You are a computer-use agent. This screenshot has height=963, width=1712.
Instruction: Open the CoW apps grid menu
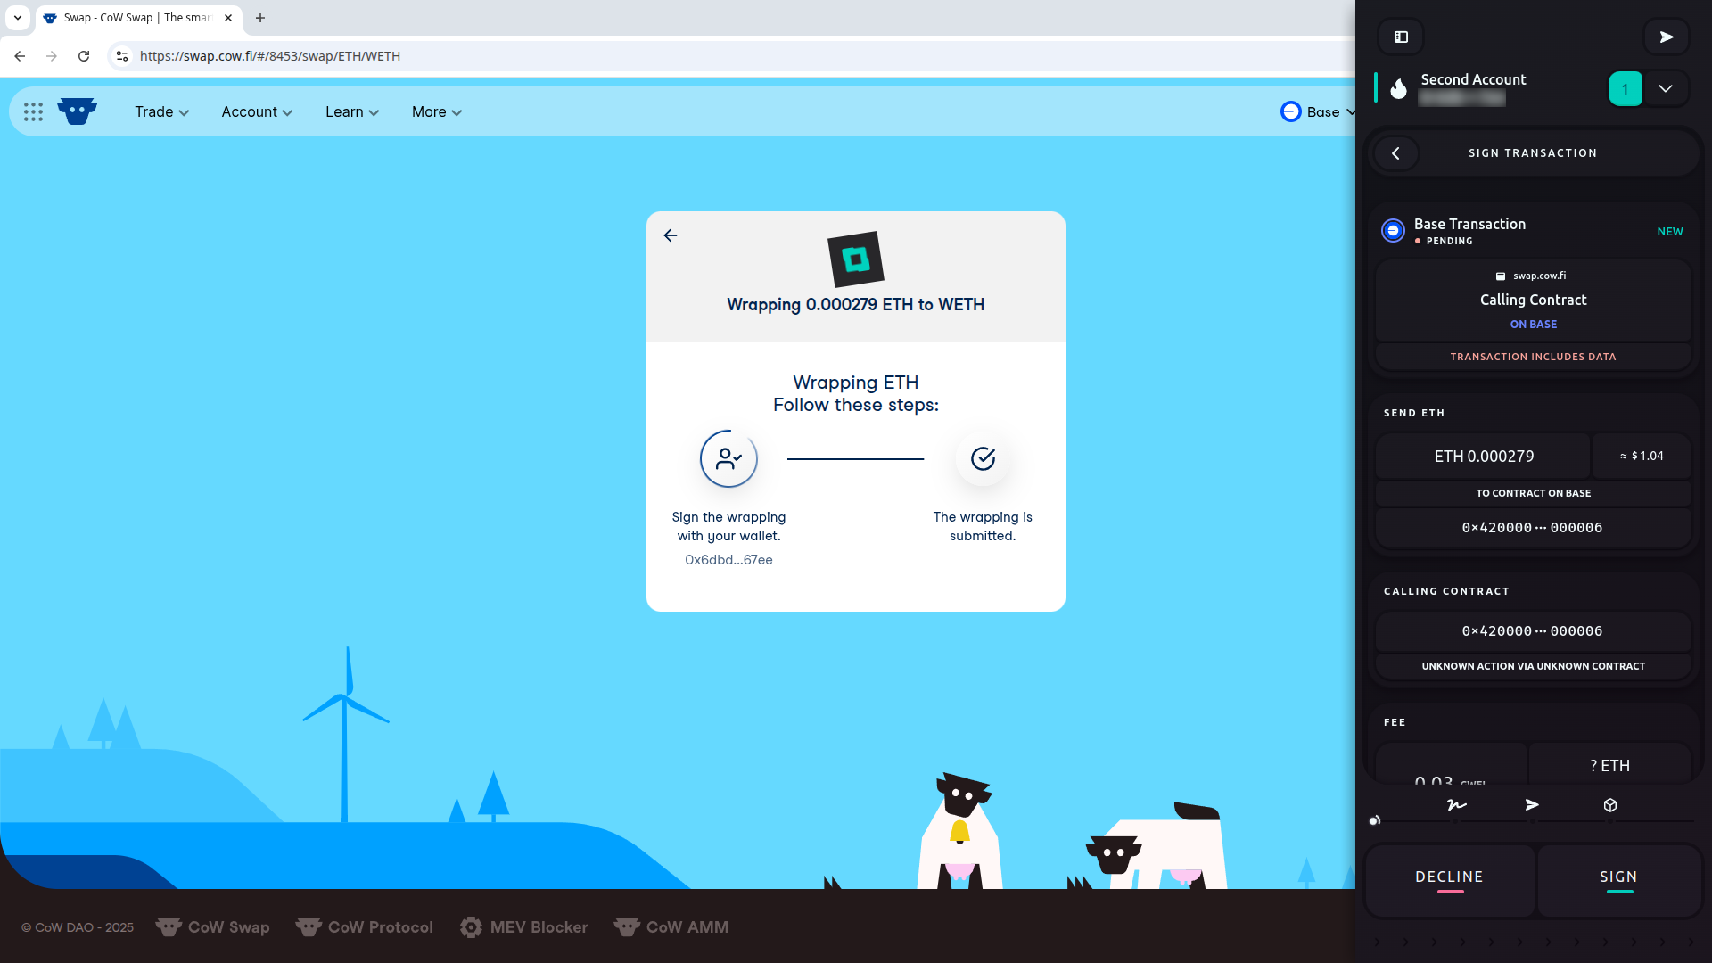click(x=33, y=112)
